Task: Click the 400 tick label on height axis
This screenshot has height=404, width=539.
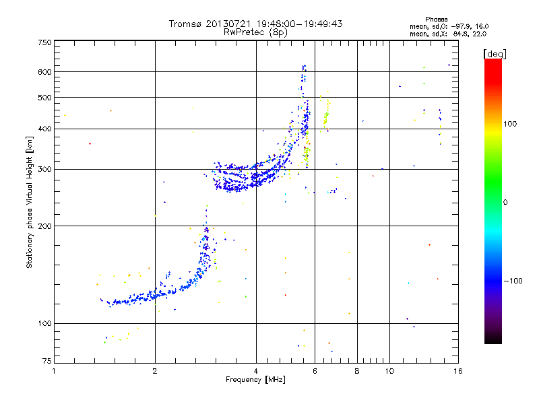Action: point(44,129)
